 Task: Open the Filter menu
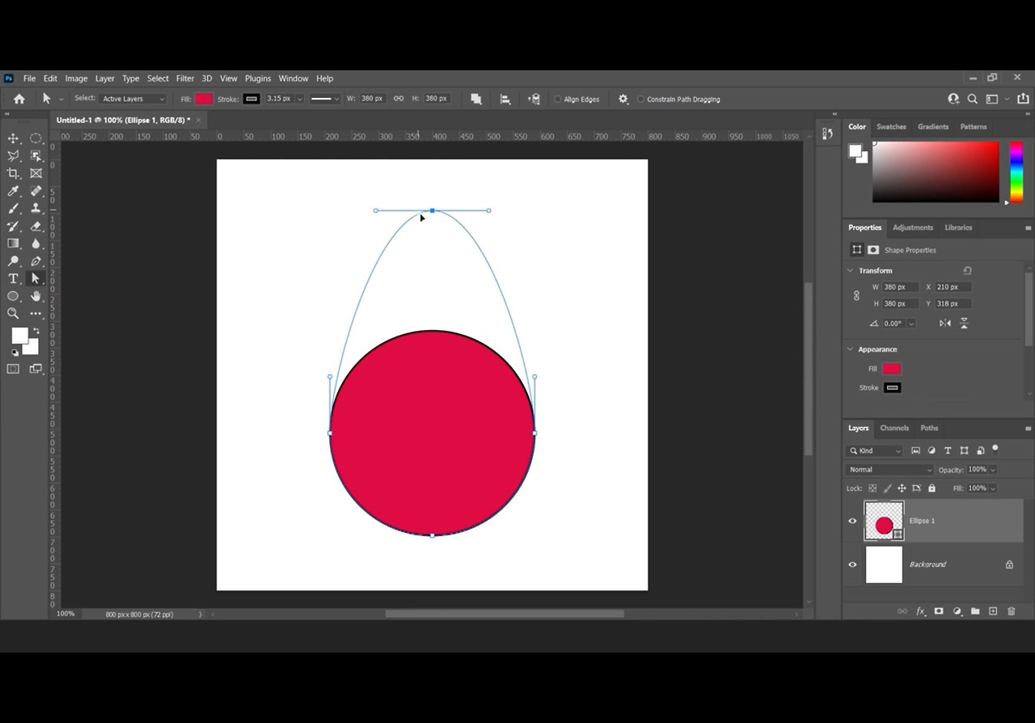(185, 78)
